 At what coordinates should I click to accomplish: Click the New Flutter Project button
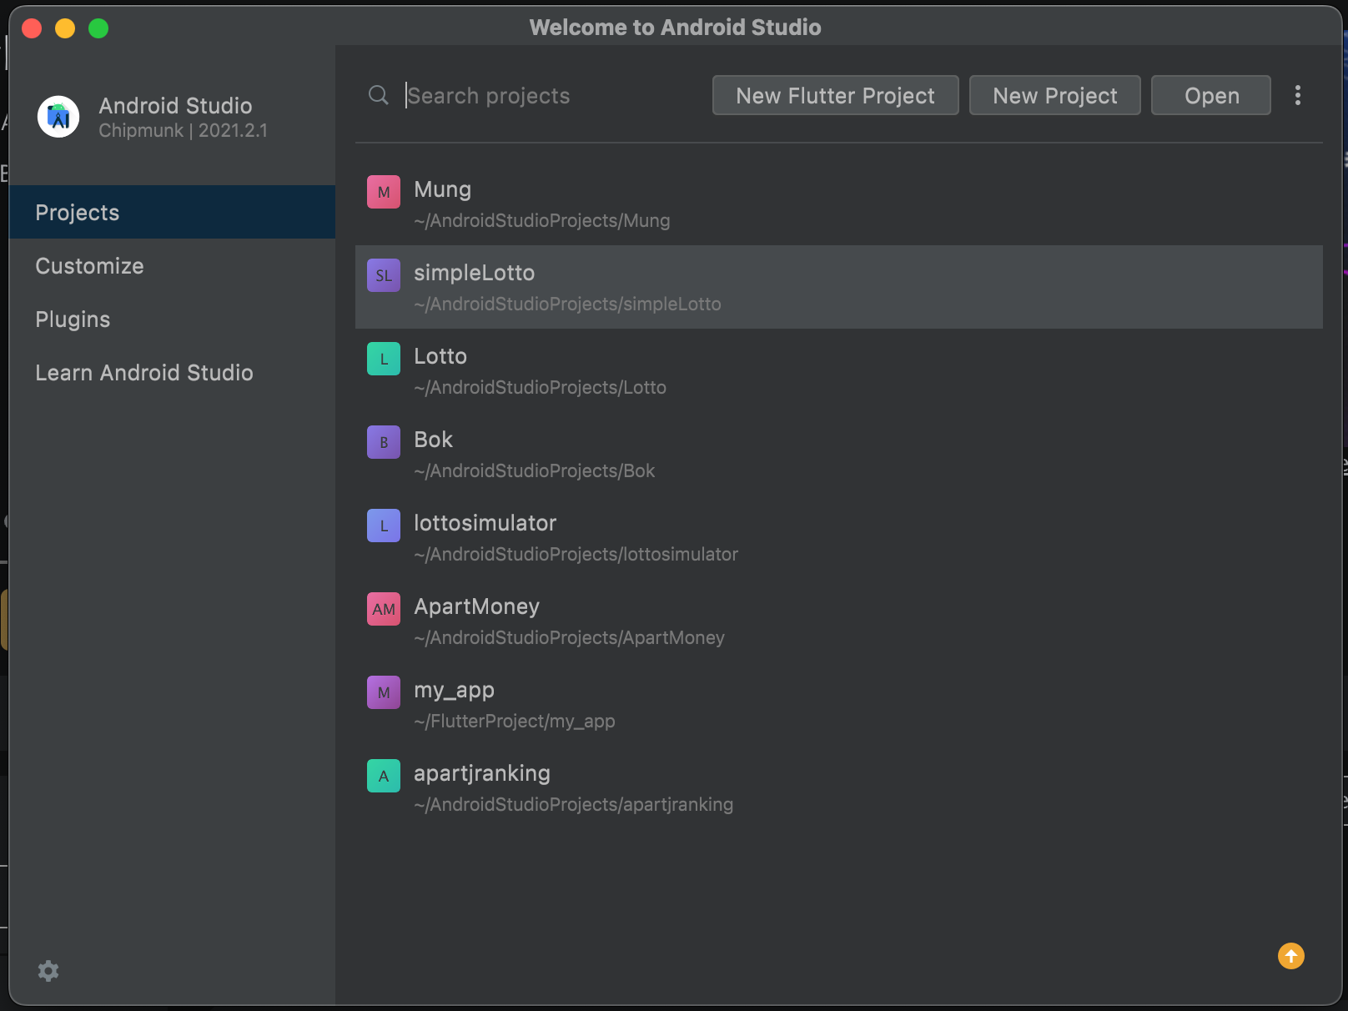(x=835, y=95)
